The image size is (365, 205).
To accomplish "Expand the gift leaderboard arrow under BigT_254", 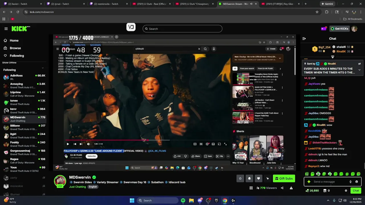I will pos(332,57).
